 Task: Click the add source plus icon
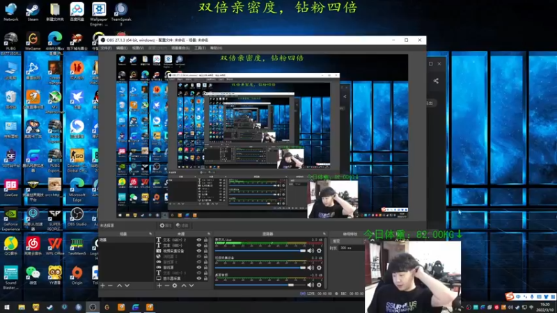[159, 285]
